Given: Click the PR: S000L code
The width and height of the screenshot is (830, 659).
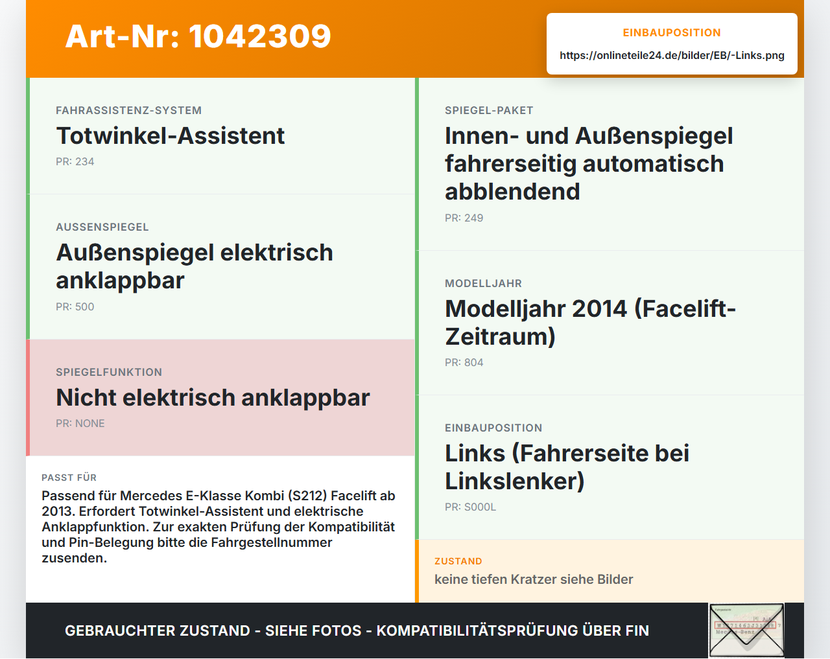Looking at the screenshot, I should click(471, 507).
